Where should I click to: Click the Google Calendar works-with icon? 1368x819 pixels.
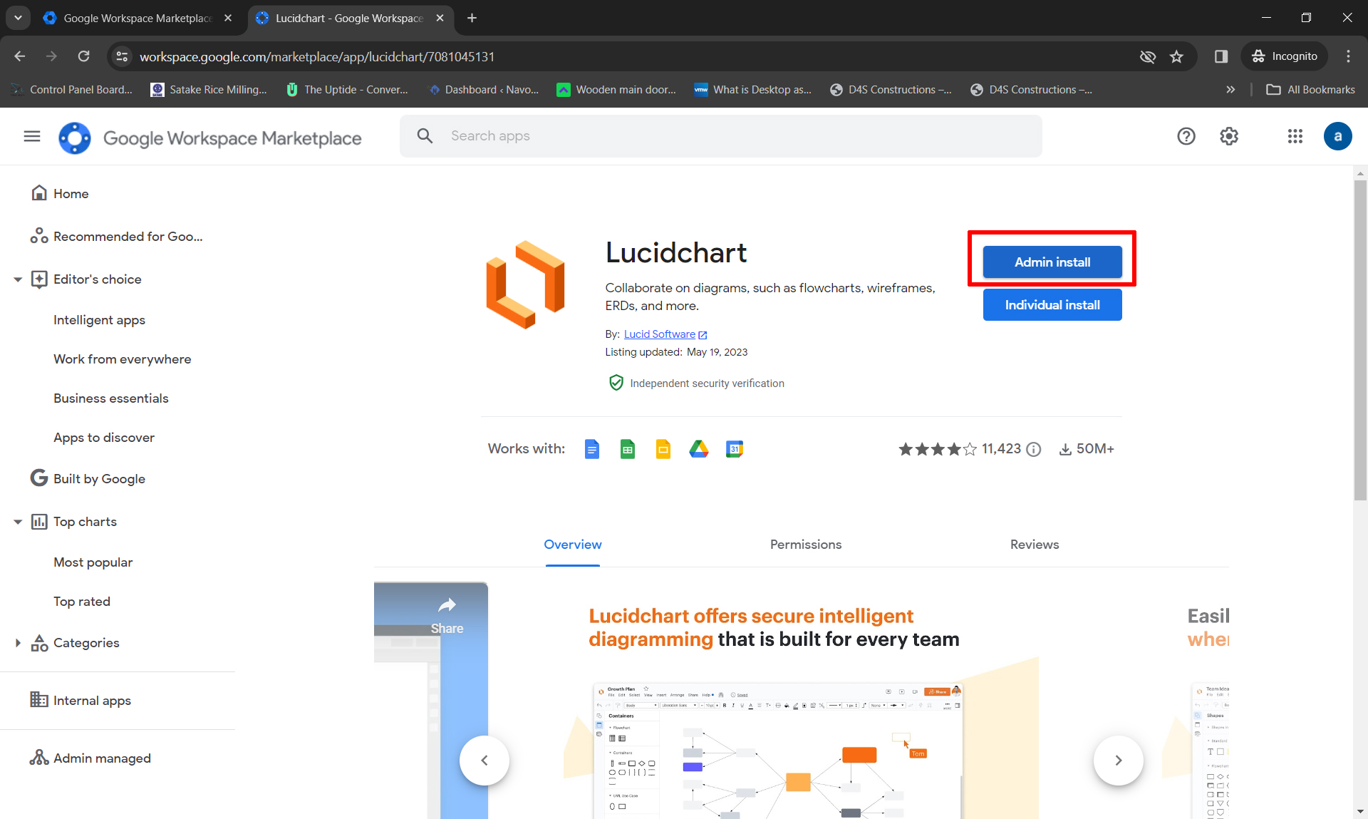coord(734,449)
